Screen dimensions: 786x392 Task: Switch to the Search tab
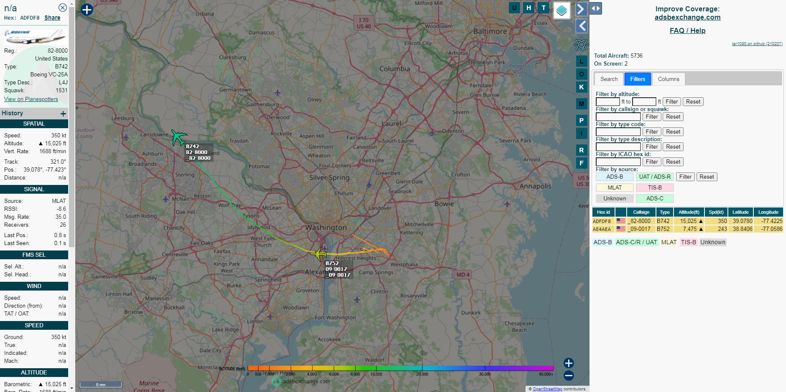click(x=609, y=79)
